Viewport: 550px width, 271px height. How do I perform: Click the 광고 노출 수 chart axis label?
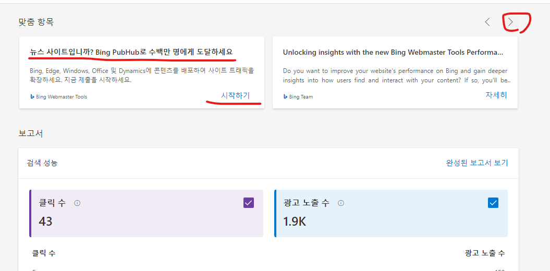point(485,253)
